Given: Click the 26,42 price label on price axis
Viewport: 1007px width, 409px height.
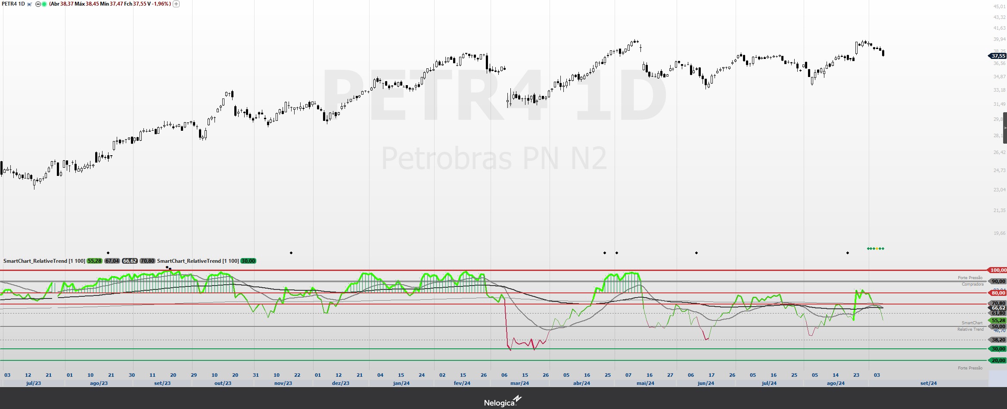Looking at the screenshot, I should (999, 152).
